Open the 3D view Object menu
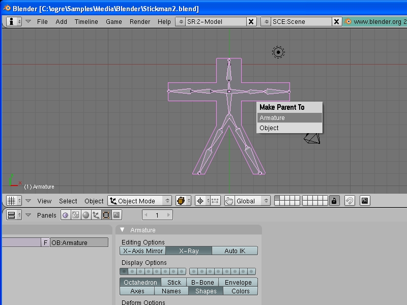The height and width of the screenshot is (305, 407). [94, 201]
